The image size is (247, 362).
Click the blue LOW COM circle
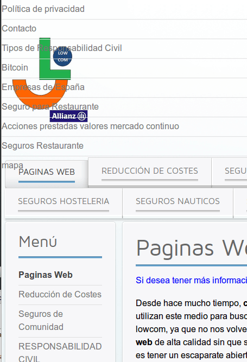[62, 56]
